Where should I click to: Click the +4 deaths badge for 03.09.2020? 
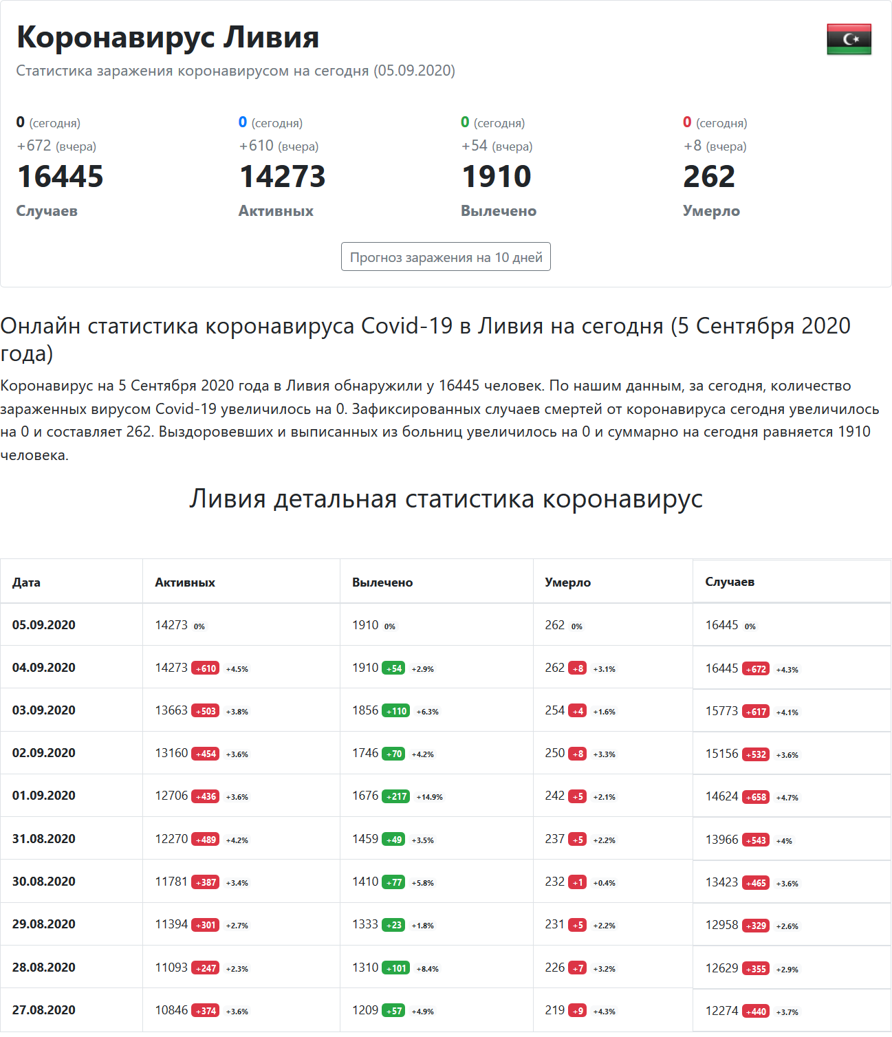[x=578, y=711]
